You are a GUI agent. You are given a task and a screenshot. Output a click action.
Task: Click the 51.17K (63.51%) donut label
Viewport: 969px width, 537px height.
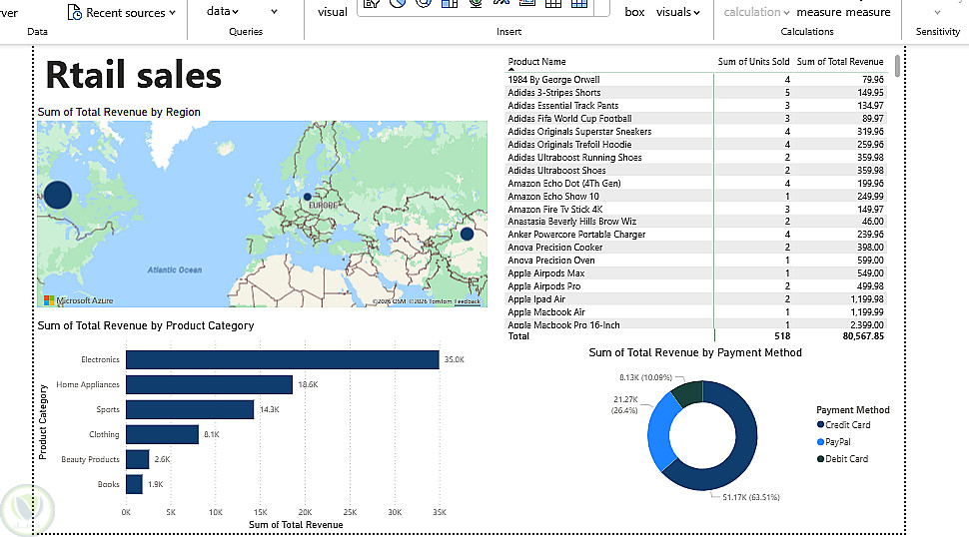pos(751,497)
